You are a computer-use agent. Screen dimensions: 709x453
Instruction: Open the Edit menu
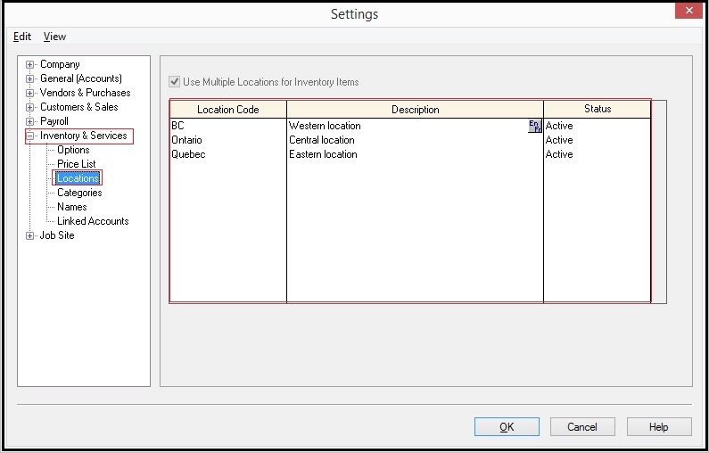pos(22,37)
